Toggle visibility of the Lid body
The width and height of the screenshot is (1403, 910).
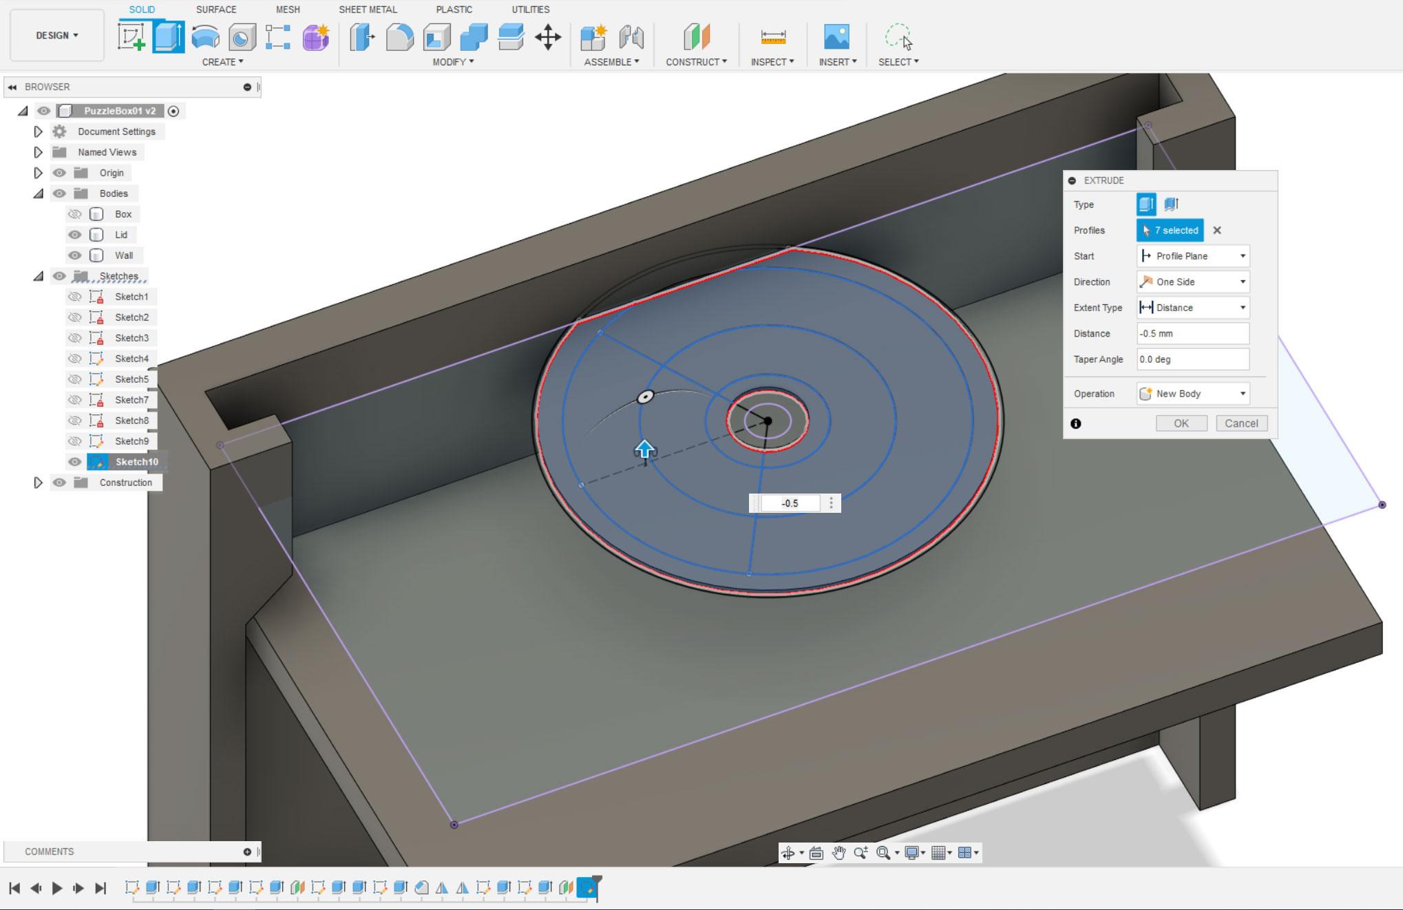click(76, 234)
